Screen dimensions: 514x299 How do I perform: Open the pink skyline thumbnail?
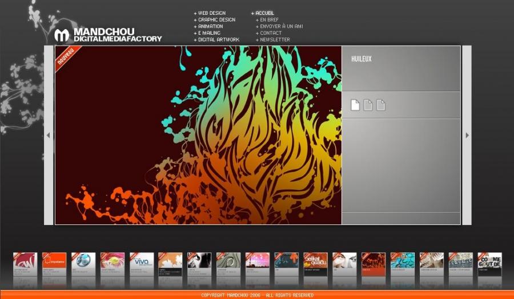tap(258, 264)
